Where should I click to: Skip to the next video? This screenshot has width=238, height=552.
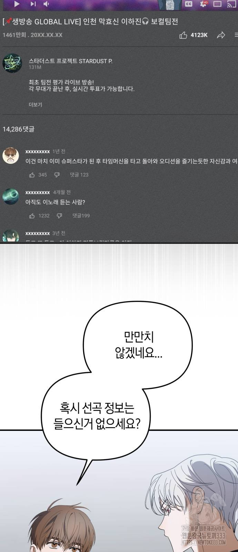[33, 4]
